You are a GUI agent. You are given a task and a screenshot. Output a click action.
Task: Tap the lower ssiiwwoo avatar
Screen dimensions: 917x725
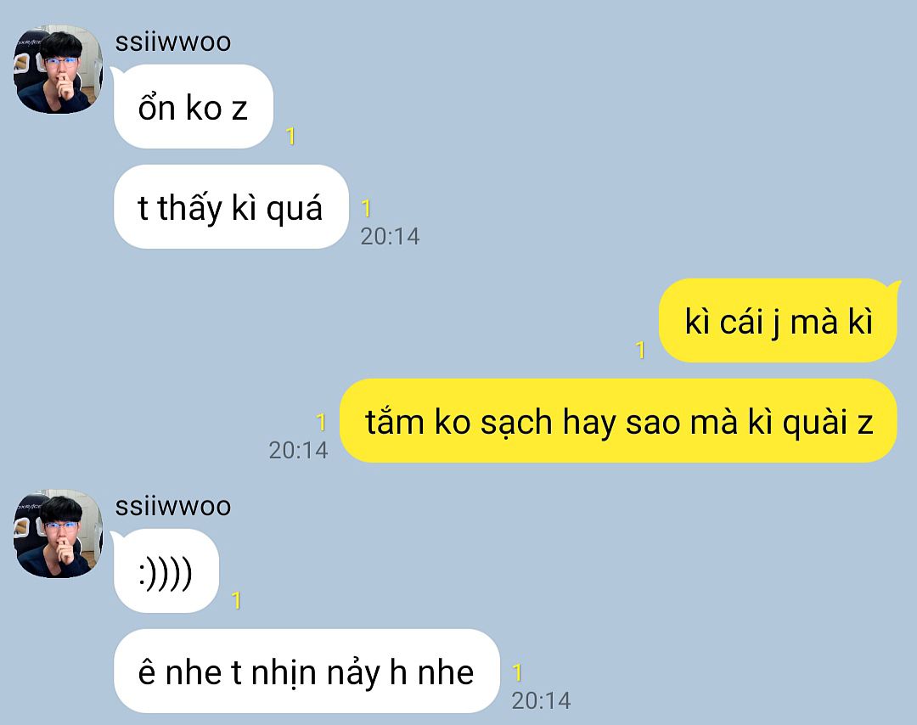click(x=58, y=534)
